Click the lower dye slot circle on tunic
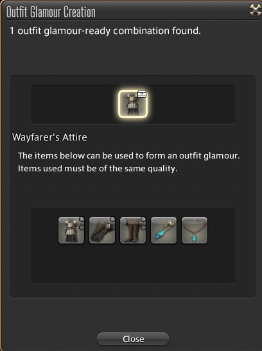The width and height of the screenshot is (262, 351). pyautogui.click(x=82, y=227)
